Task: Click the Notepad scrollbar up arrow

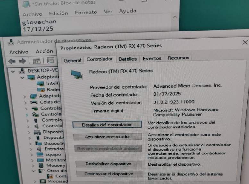Action: tap(175, 17)
